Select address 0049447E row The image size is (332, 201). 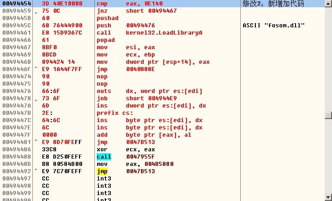click(x=162, y=128)
